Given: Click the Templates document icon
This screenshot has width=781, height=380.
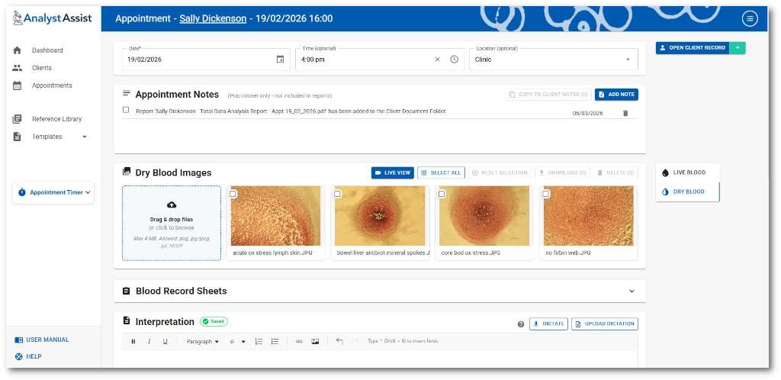Looking at the screenshot, I should (x=17, y=137).
